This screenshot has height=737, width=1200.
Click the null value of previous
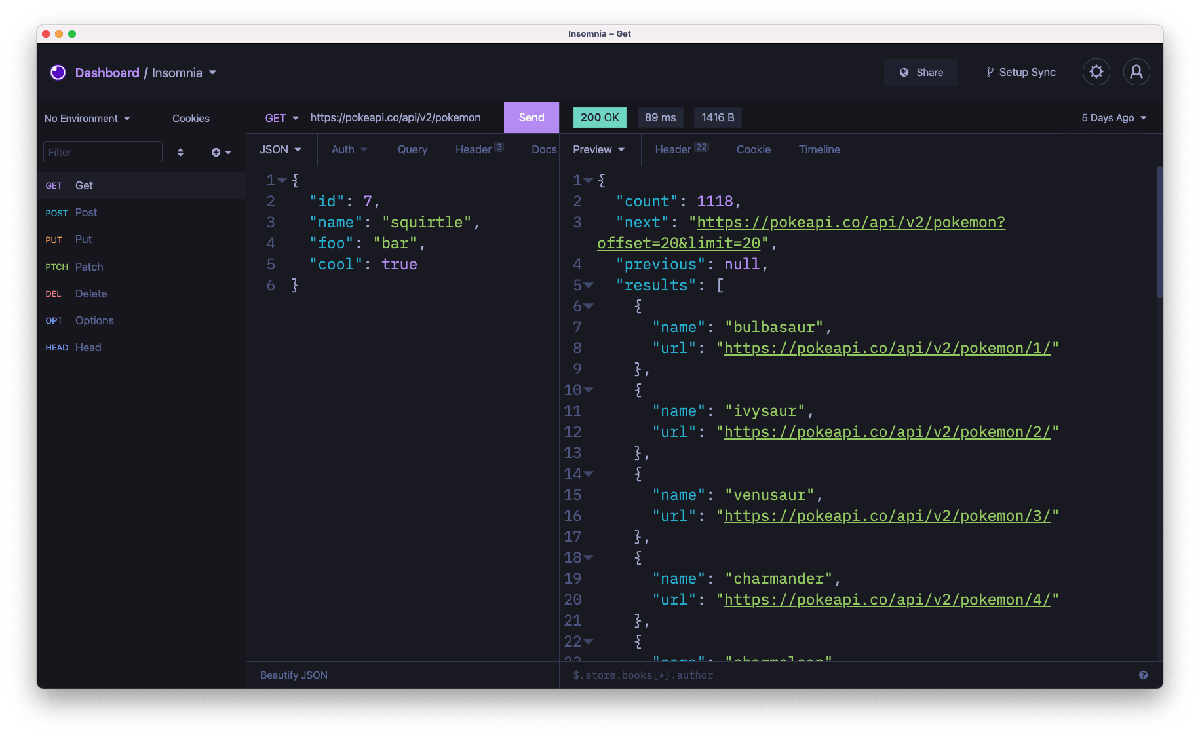coord(742,265)
